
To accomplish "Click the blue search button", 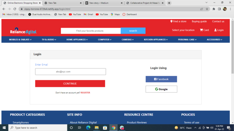I will pos(133,31).
